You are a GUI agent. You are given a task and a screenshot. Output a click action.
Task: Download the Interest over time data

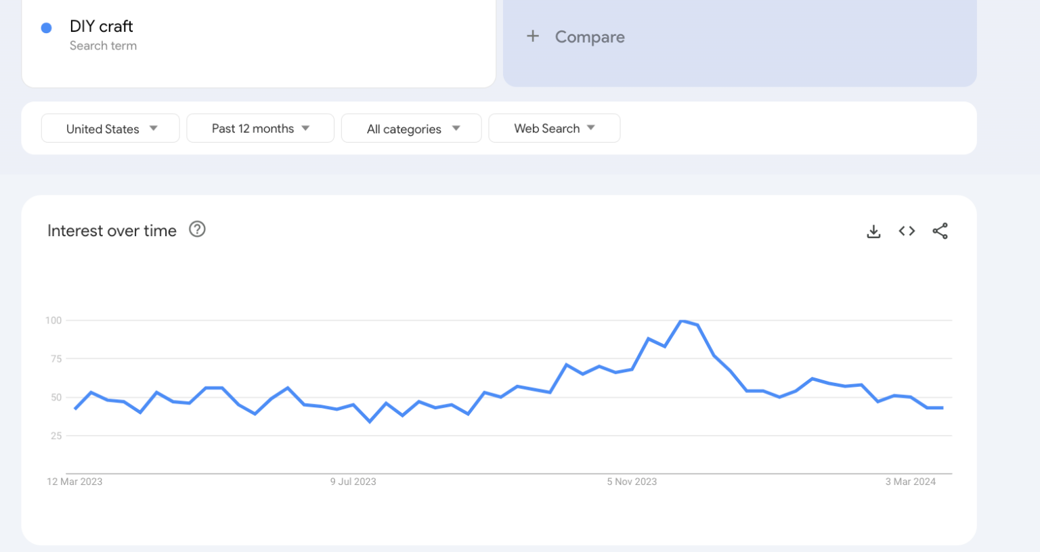pos(873,231)
